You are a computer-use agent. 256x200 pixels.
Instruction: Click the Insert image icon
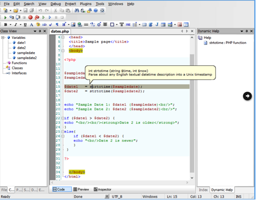pos(73,25)
